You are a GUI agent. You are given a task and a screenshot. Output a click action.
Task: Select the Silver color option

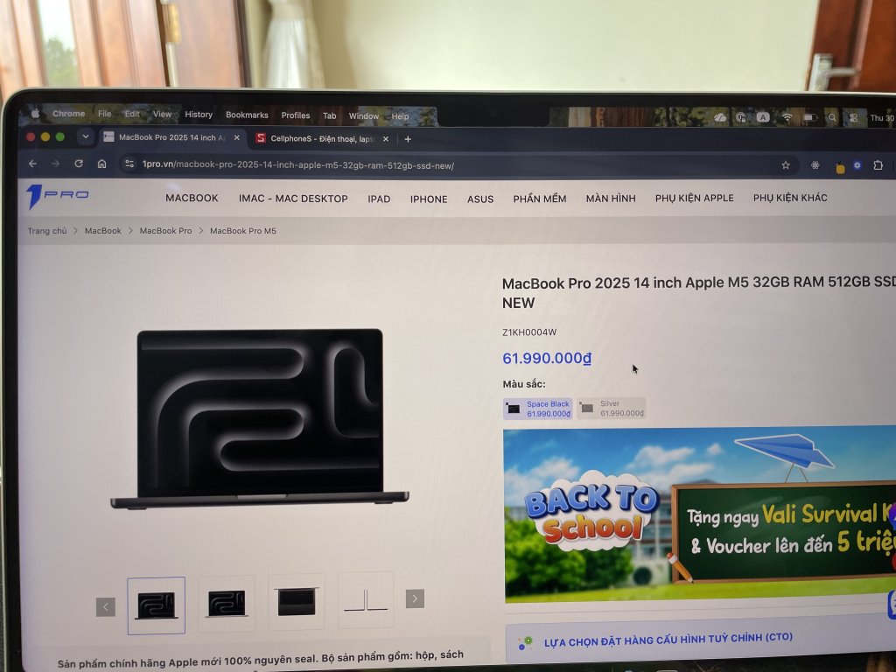coord(612,408)
